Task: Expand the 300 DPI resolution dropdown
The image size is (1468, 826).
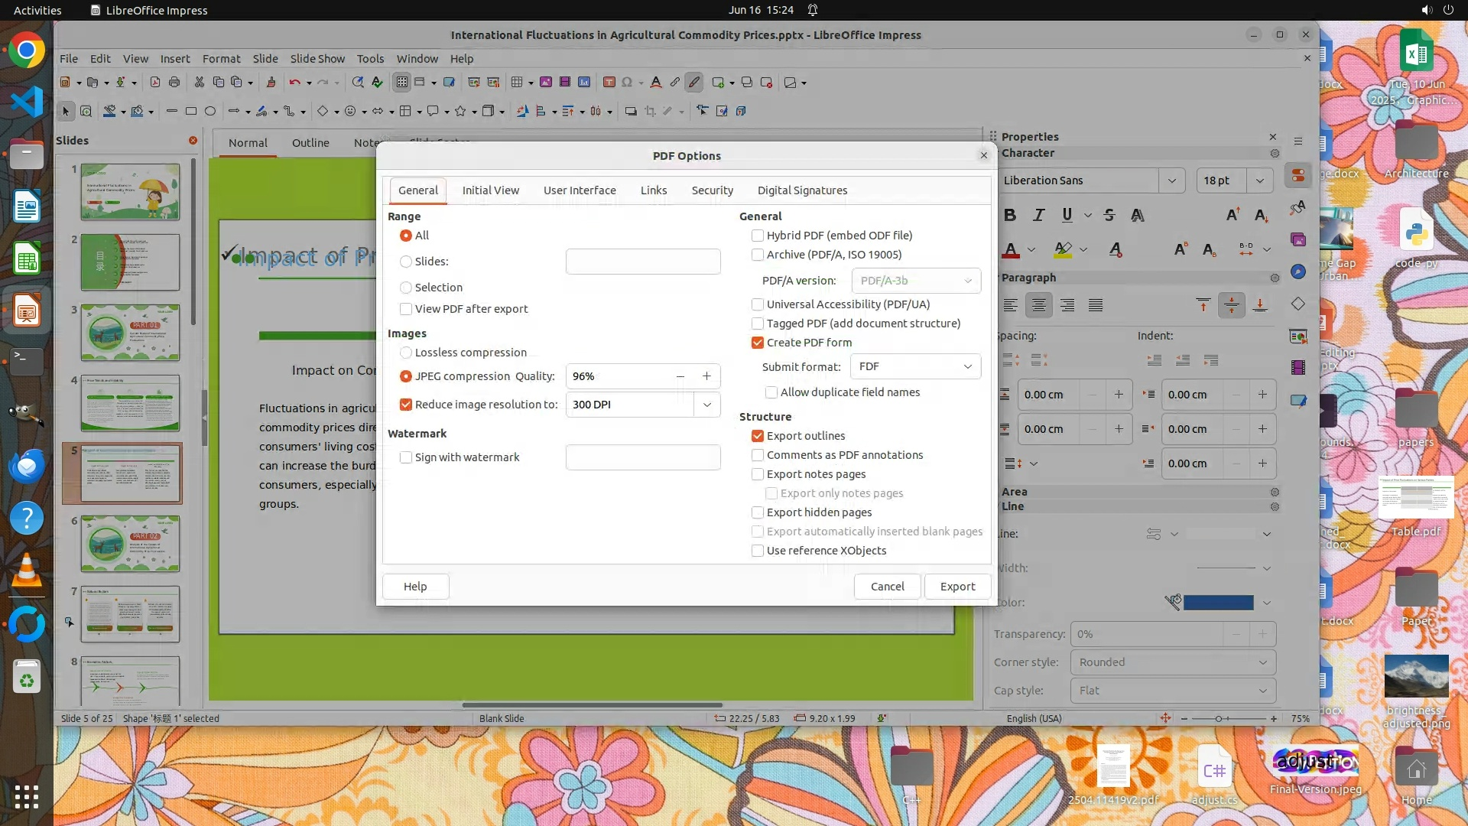Action: point(706,405)
